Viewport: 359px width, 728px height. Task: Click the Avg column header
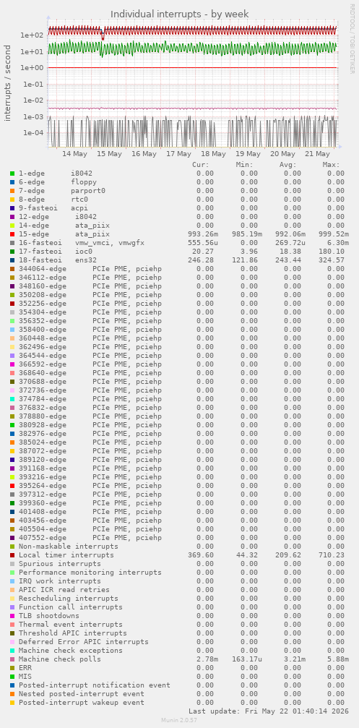[x=287, y=165]
